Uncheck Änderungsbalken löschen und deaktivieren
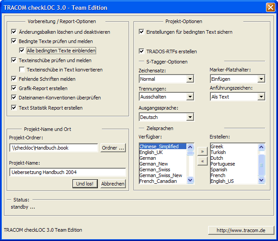Screen dimensions: 278x241 point(15,32)
